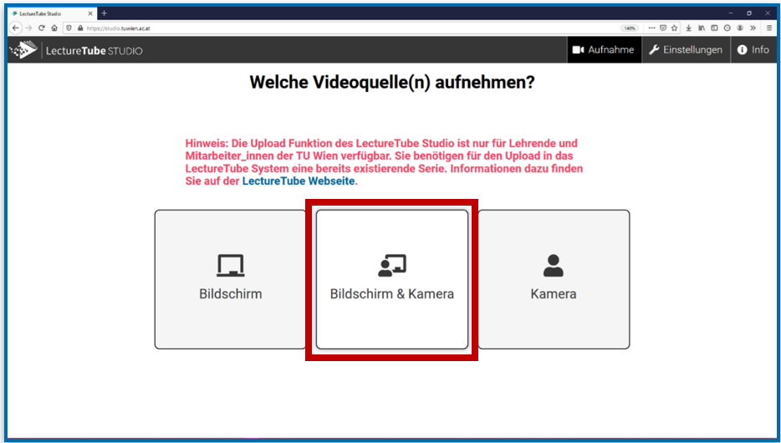This screenshot has width=781, height=443.
Task: Toggle the sidebar view icon
Action: click(714, 28)
